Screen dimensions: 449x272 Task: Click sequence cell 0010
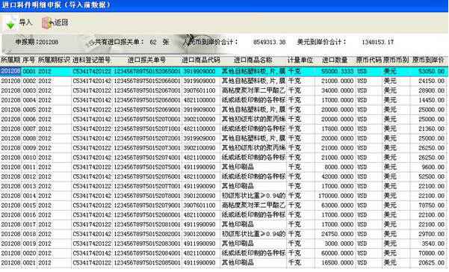point(29,158)
